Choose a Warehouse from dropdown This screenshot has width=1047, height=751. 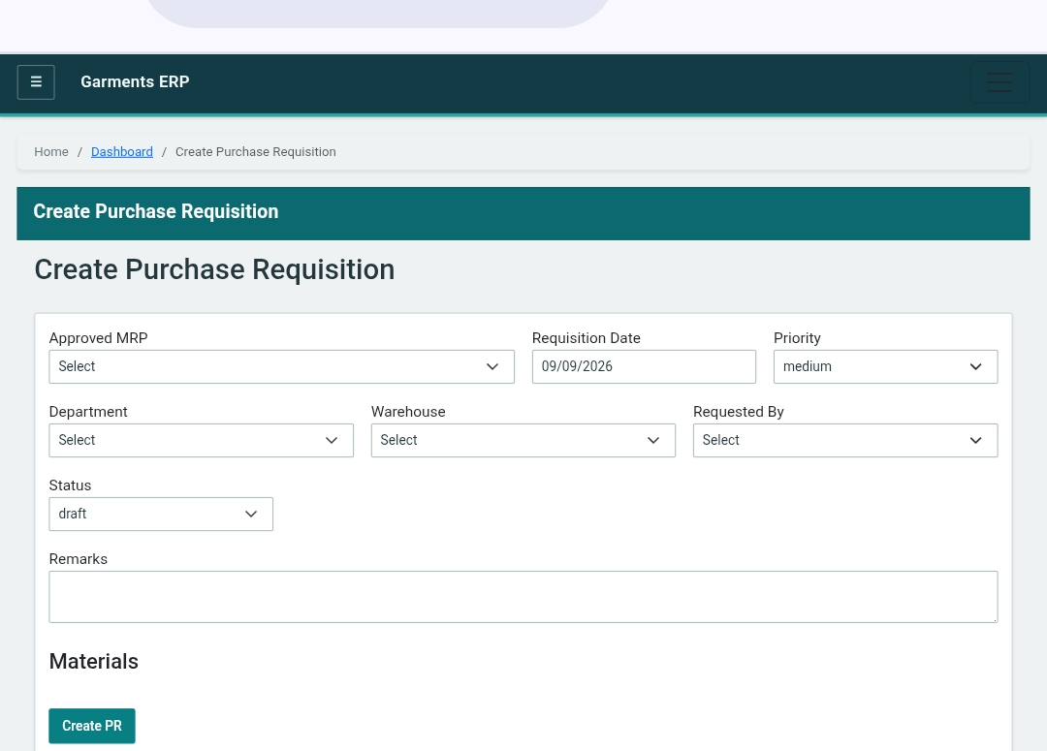(523, 440)
